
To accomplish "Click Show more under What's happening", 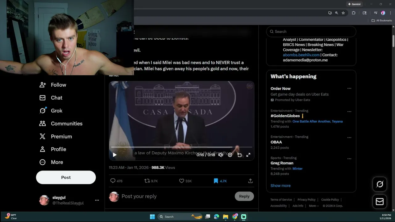I will pyautogui.click(x=281, y=186).
